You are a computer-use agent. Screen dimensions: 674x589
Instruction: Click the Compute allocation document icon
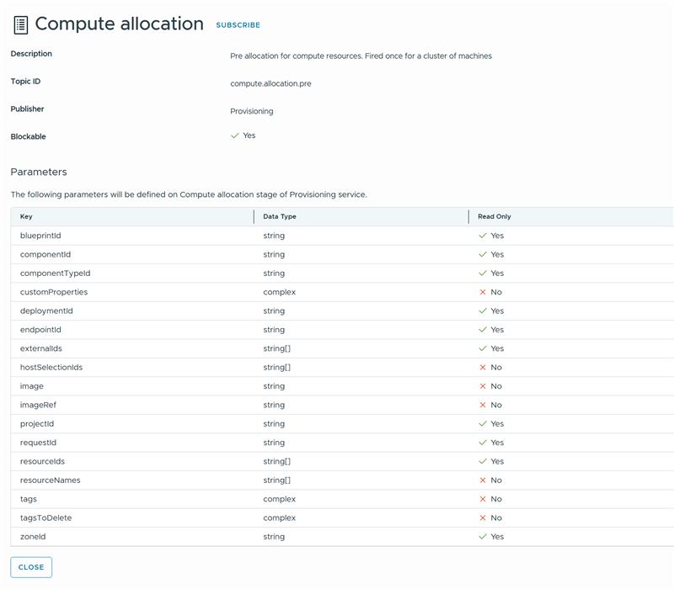click(21, 24)
